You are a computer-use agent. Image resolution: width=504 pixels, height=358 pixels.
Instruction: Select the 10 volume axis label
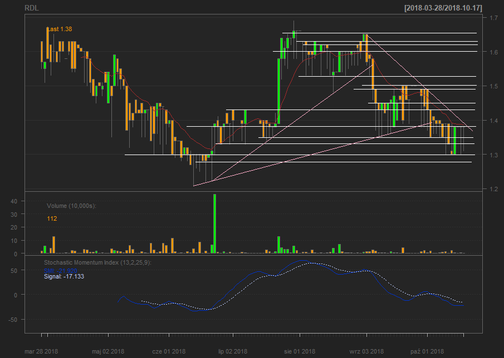[x=14, y=241]
